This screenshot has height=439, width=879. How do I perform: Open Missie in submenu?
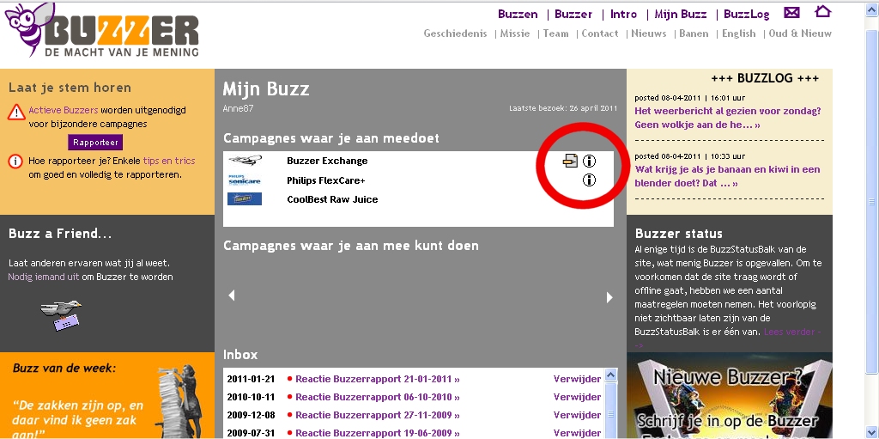[x=515, y=34]
